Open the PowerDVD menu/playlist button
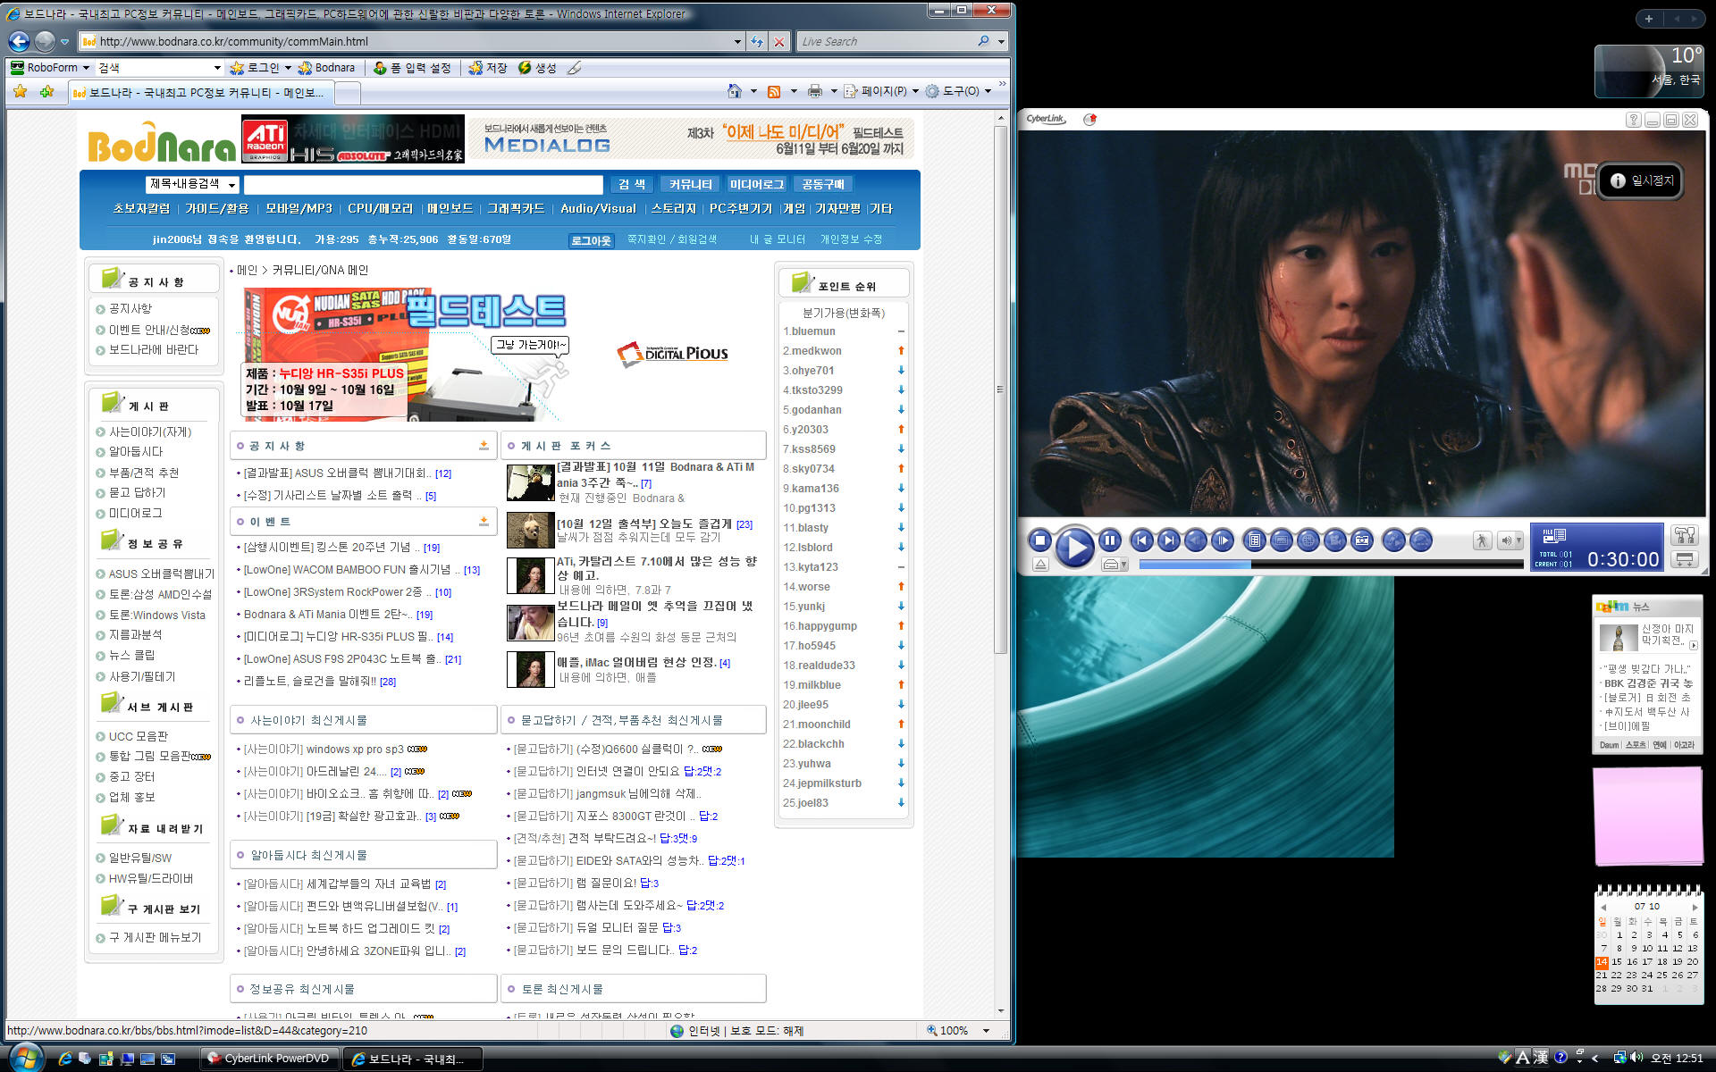Screen dimensions: 1716x1072 1254,540
